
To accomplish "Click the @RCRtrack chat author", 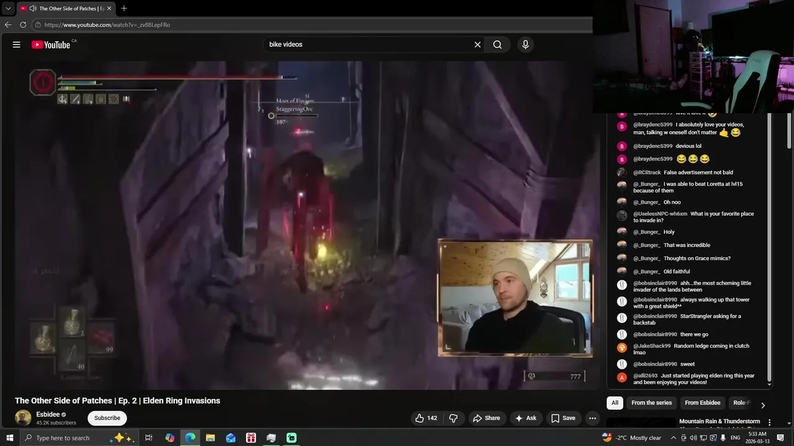I will 647,172.
